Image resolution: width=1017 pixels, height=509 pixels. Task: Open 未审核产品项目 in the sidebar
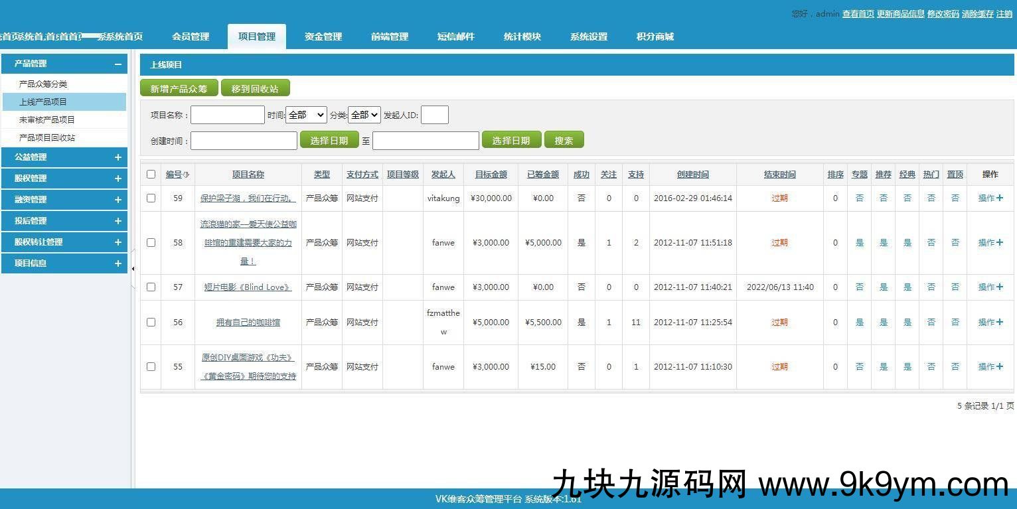47,120
